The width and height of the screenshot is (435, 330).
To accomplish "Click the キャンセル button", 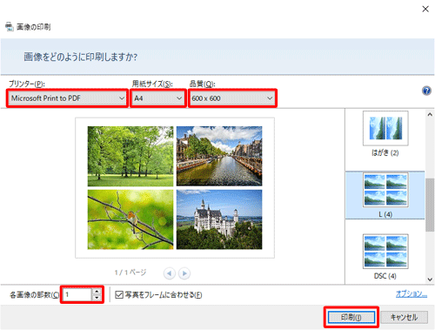I will click(x=404, y=317).
